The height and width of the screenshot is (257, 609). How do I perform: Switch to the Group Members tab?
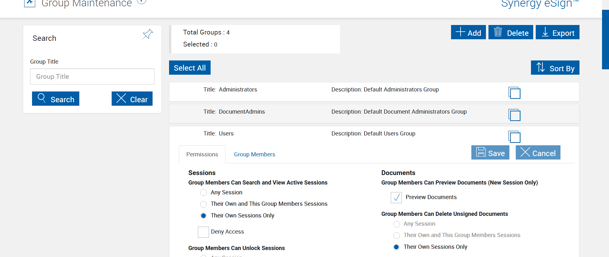tap(254, 154)
